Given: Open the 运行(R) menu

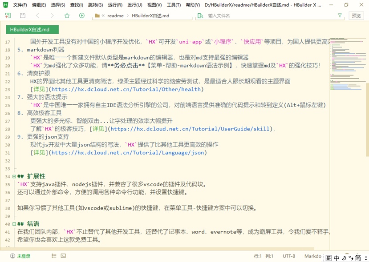Looking at the screenshot, I should 115,5.
